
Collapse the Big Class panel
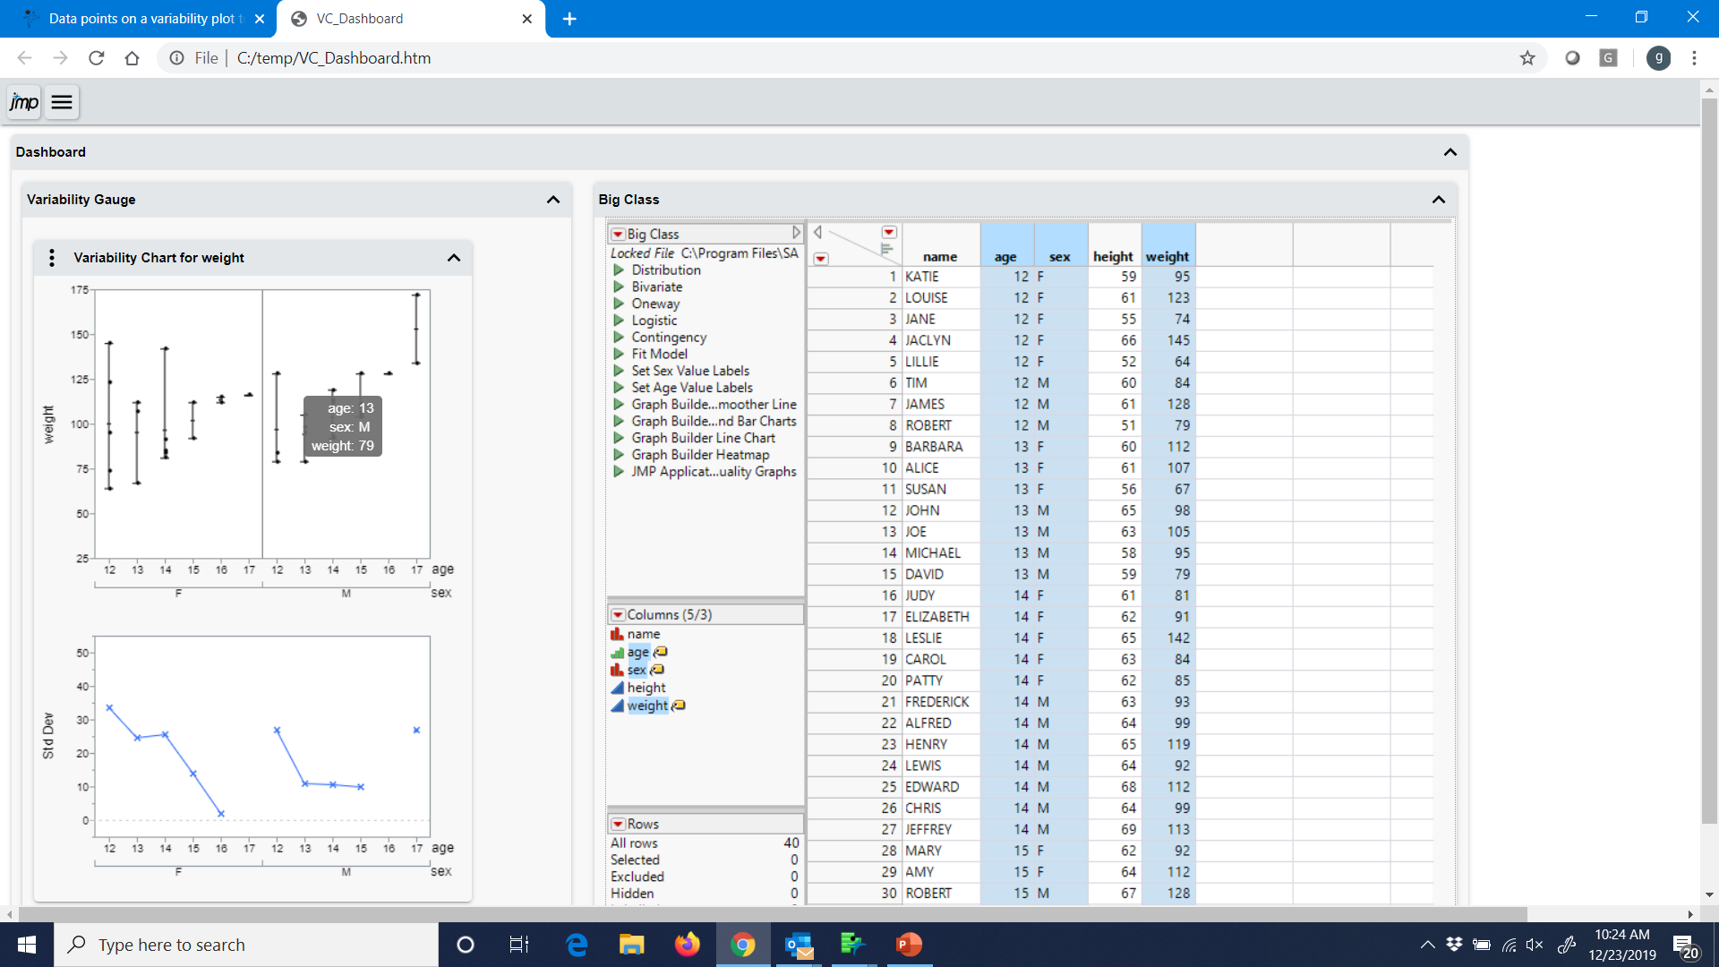pyautogui.click(x=1439, y=200)
